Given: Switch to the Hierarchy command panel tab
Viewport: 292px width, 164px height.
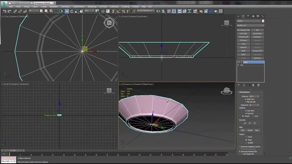Looking at the screenshot, I should [248, 16].
